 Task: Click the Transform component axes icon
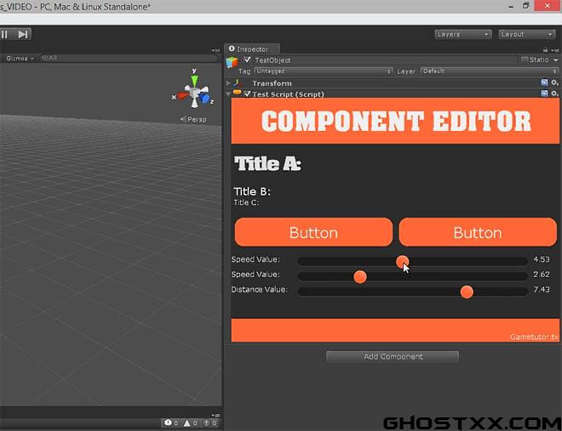pyautogui.click(x=238, y=83)
